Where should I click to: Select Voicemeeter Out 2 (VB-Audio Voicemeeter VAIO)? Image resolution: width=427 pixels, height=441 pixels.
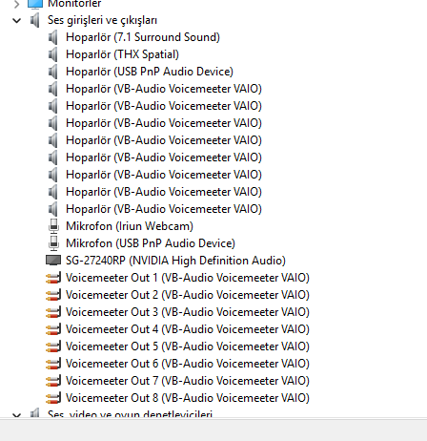click(x=188, y=295)
